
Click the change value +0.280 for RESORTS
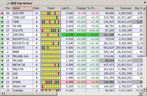click(81, 48)
